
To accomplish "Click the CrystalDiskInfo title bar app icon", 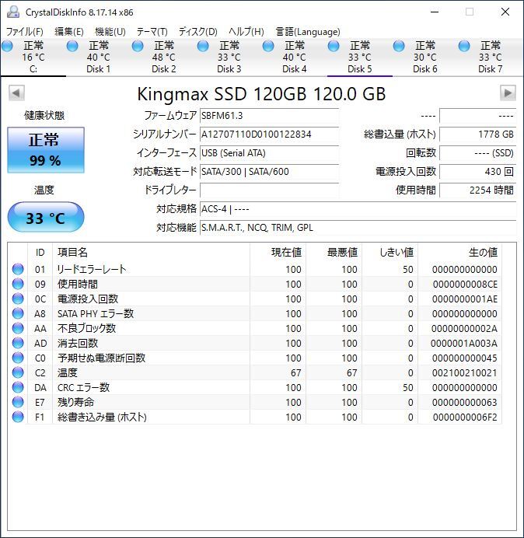I will tap(13, 12).
